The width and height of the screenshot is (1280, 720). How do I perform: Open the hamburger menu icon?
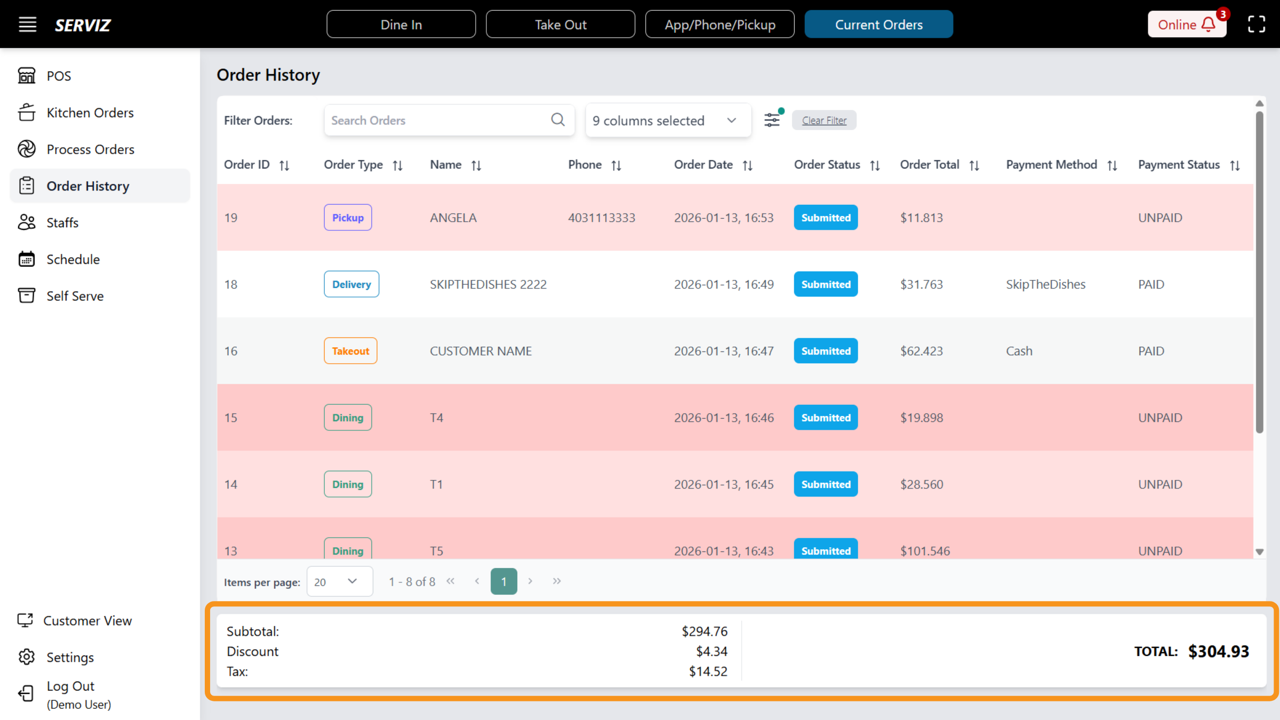27,25
